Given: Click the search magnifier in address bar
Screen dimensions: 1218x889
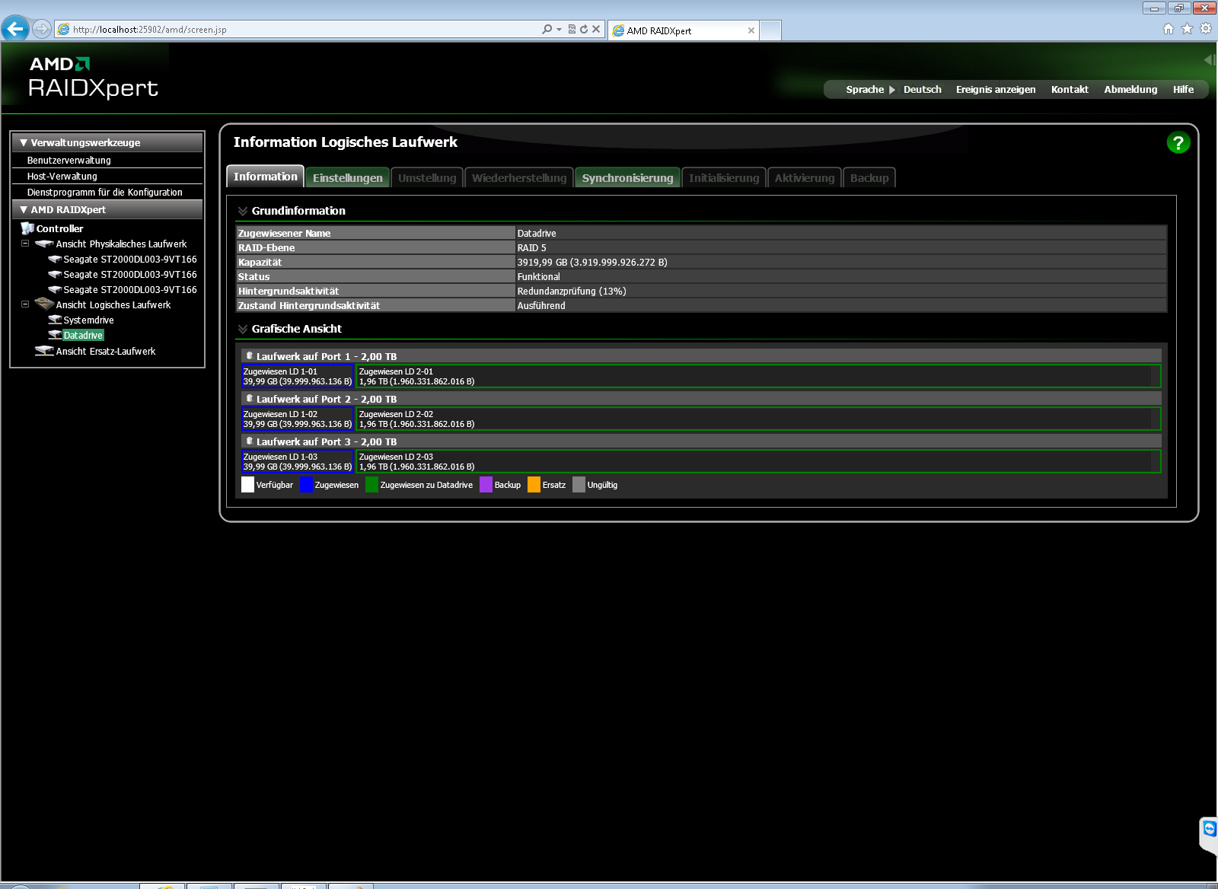Looking at the screenshot, I should point(547,29).
